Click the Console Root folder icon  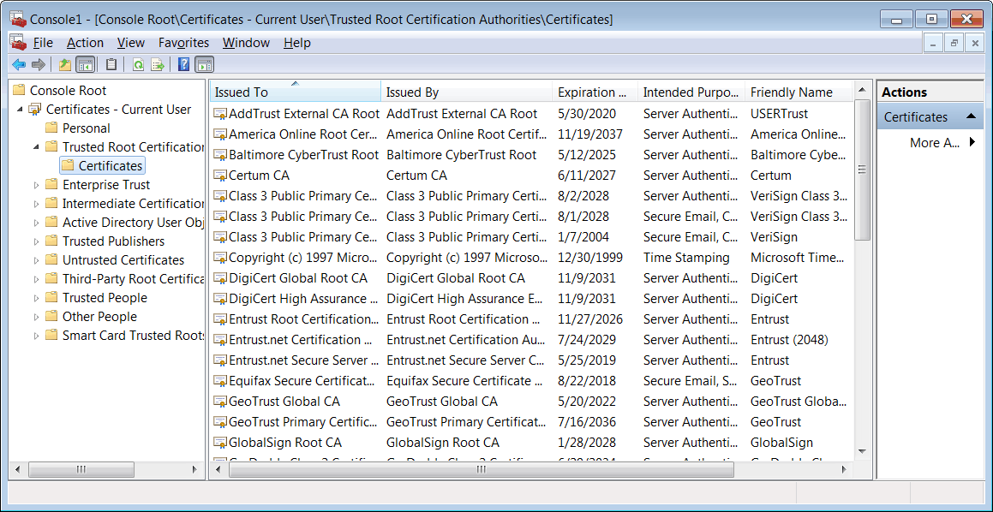[19, 91]
